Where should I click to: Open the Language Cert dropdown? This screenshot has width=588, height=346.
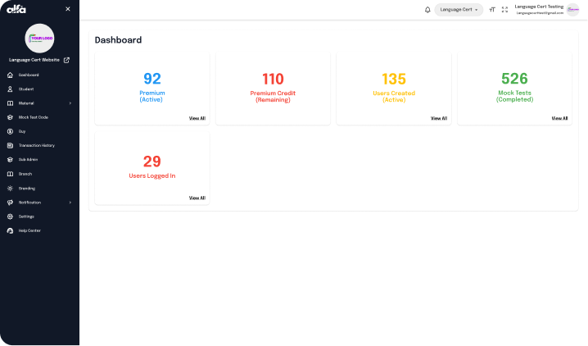(x=459, y=10)
